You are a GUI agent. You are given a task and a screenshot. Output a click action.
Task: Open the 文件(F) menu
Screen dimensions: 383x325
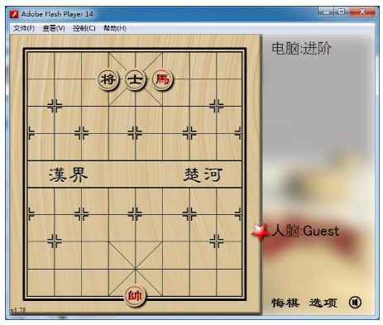click(x=24, y=28)
